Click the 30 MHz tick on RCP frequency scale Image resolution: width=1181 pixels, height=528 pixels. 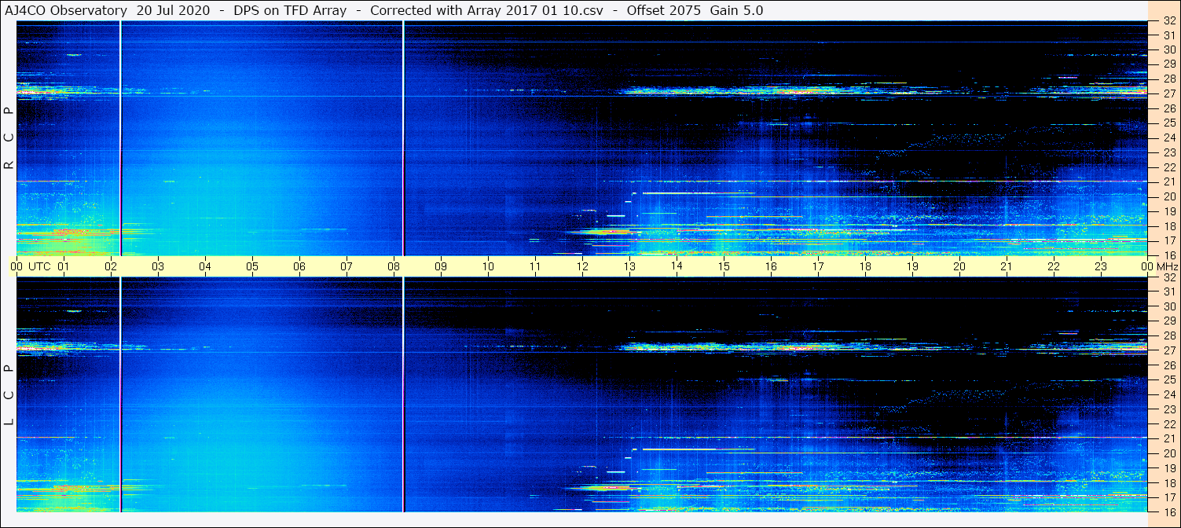click(x=1168, y=49)
